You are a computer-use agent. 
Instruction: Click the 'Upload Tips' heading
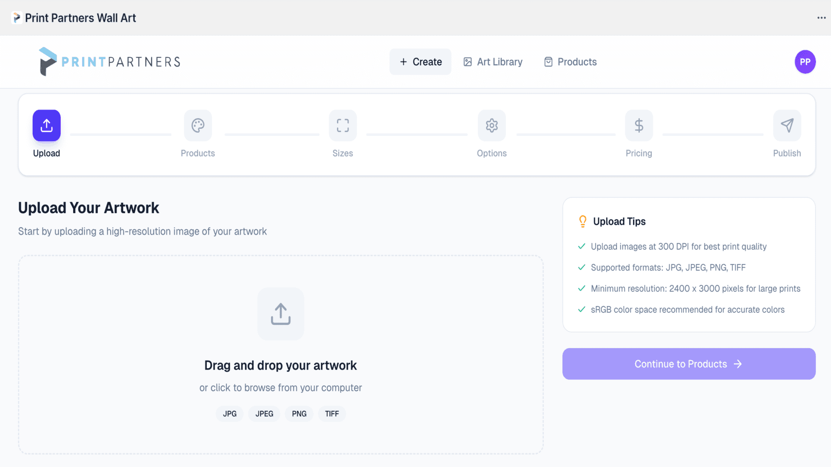point(620,222)
